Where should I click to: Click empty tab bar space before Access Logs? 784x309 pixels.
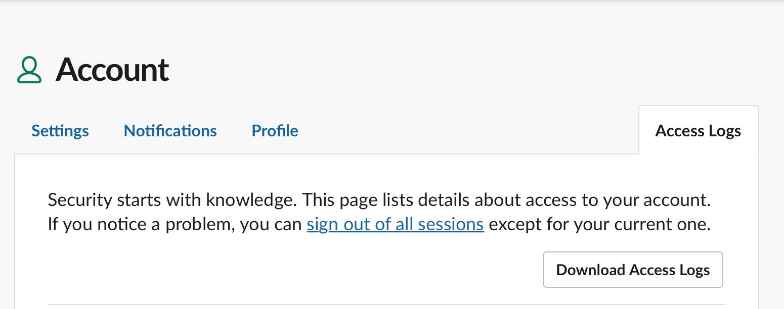[465, 131]
